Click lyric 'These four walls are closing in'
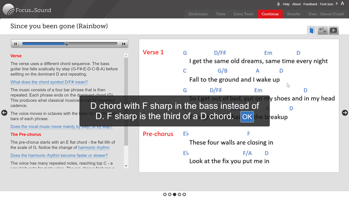Image resolution: width=349 pixels, height=199 pixels. coord(231,143)
